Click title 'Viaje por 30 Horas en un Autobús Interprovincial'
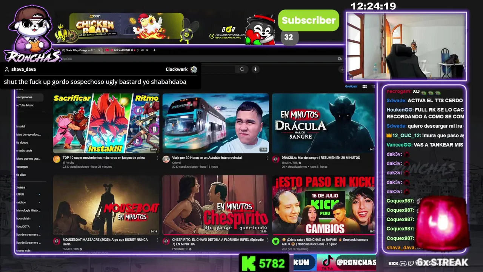Screen dimensions: 483x272 (x=207, y=158)
